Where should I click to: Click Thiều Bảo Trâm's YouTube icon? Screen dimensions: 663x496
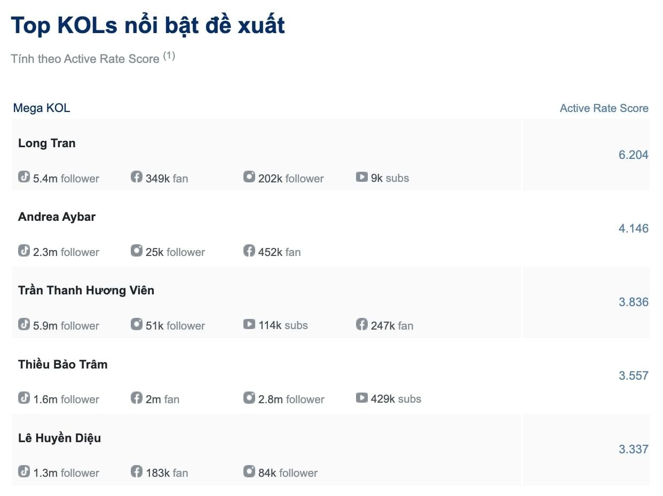(x=362, y=397)
